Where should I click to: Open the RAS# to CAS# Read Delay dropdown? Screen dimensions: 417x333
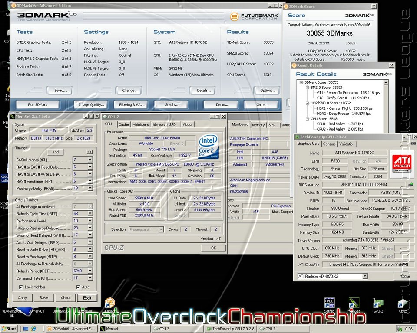coord(90,166)
